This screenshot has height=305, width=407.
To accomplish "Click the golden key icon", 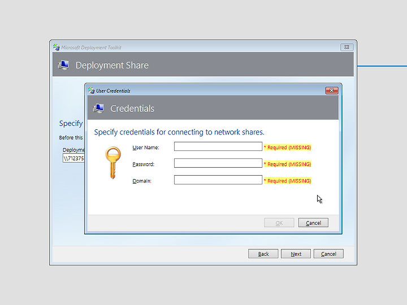I will click(113, 163).
